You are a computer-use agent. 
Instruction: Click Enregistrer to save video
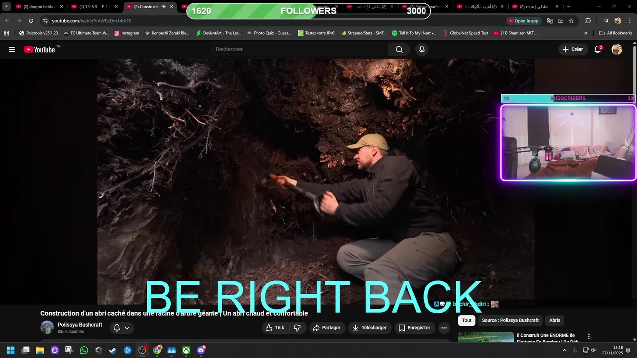(415, 328)
